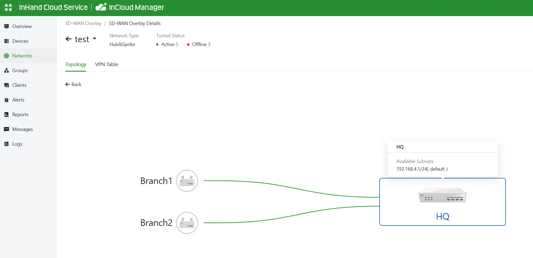533x258 pixels.
Task: Click the Overview sidebar icon
Action: click(x=7, y=26)
